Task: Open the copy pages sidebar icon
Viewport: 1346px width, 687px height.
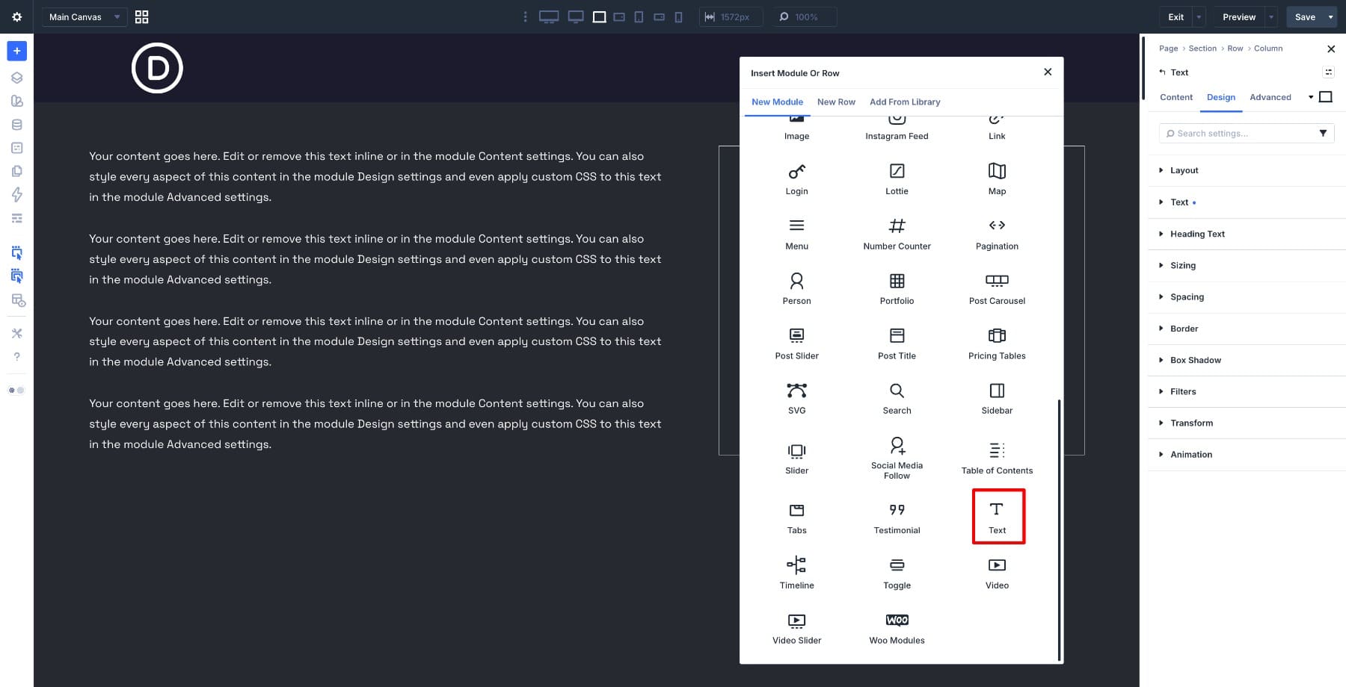Action: click(16, 171)
